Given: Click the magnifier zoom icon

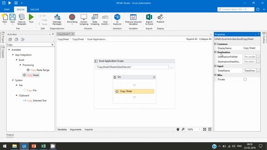Looking at the screenshot, I should [x=183, y=130].
